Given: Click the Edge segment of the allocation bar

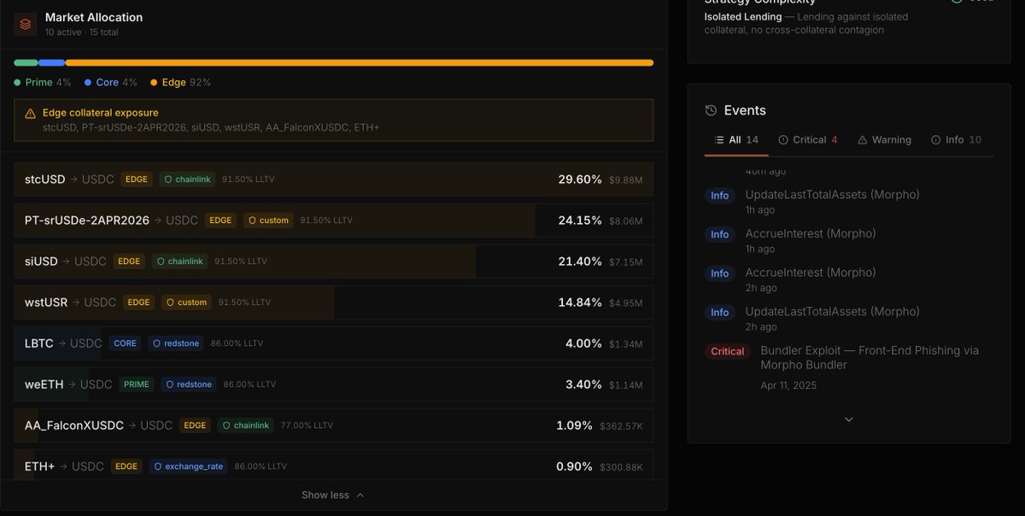Looking at the screenshot, I should pyautogui.click(x=359, y=62).
